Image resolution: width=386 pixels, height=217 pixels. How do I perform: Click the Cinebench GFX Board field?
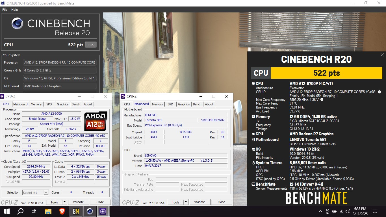[x=60, y=86]
